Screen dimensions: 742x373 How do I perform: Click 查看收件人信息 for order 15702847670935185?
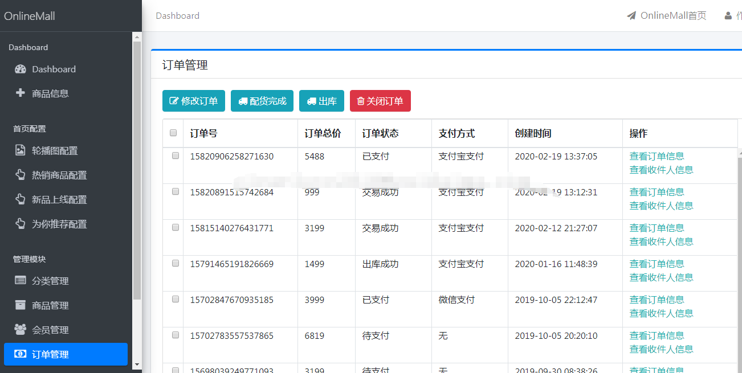pyautogui.click(x=661, y=313)
